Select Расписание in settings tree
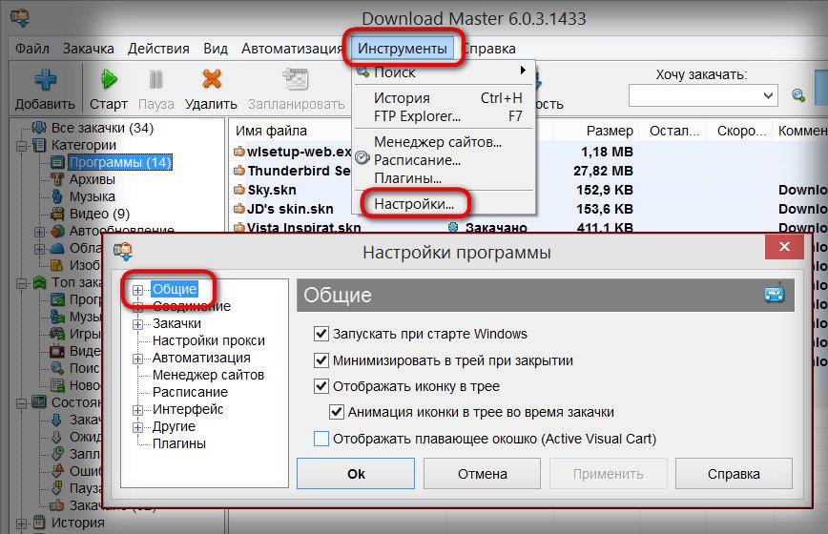The height and width of the screenshot is (534, 828). (190, 392)
